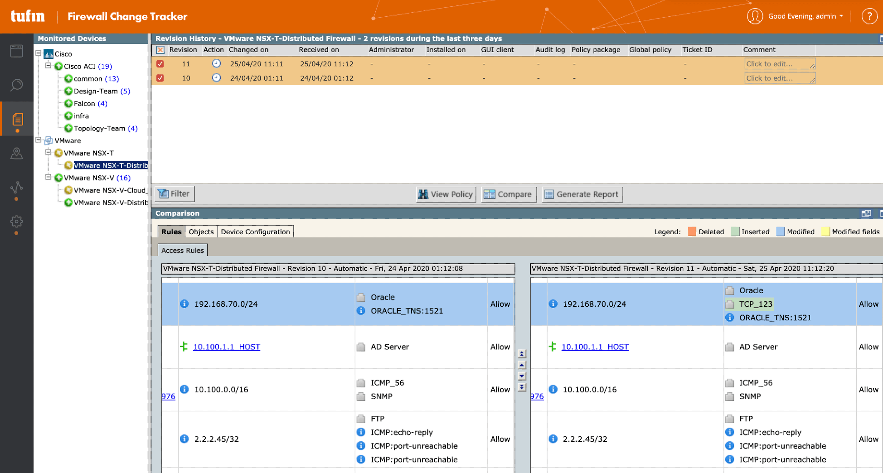Click the clock action icon for revision 10
Viewport: 883px width, 473px height.
coord(216,77)
